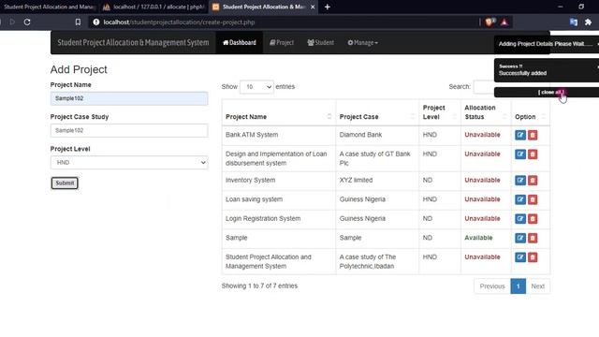This screenshot has height=337, width=599.
Task: Open the Show entries count dropdown
Action: click(256, 87)
